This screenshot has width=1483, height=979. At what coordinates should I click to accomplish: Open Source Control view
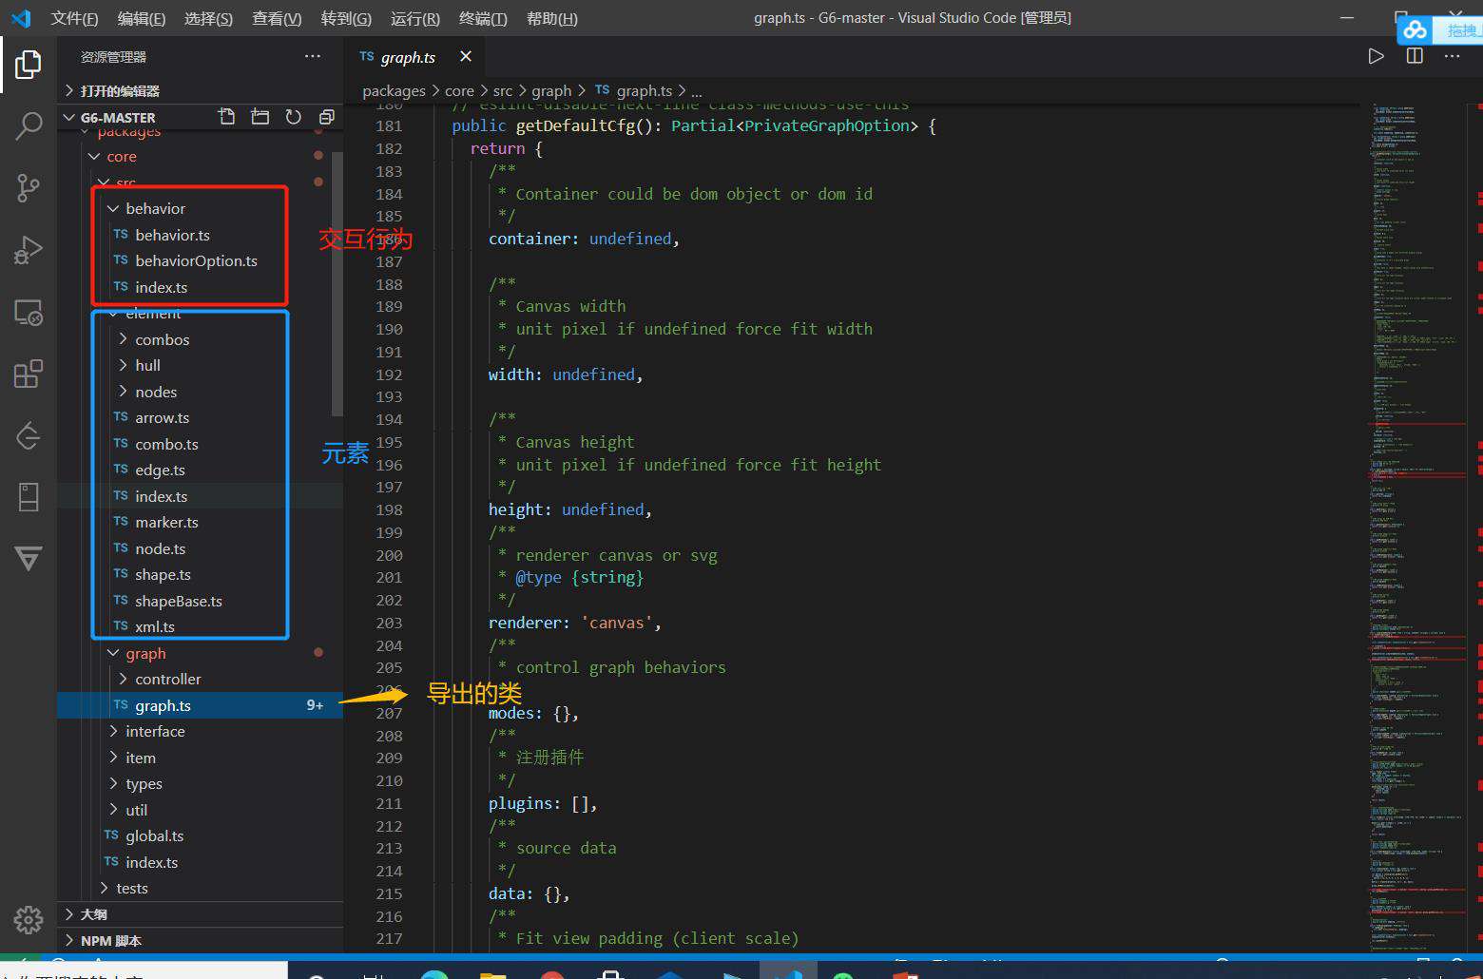coord(29,187)
